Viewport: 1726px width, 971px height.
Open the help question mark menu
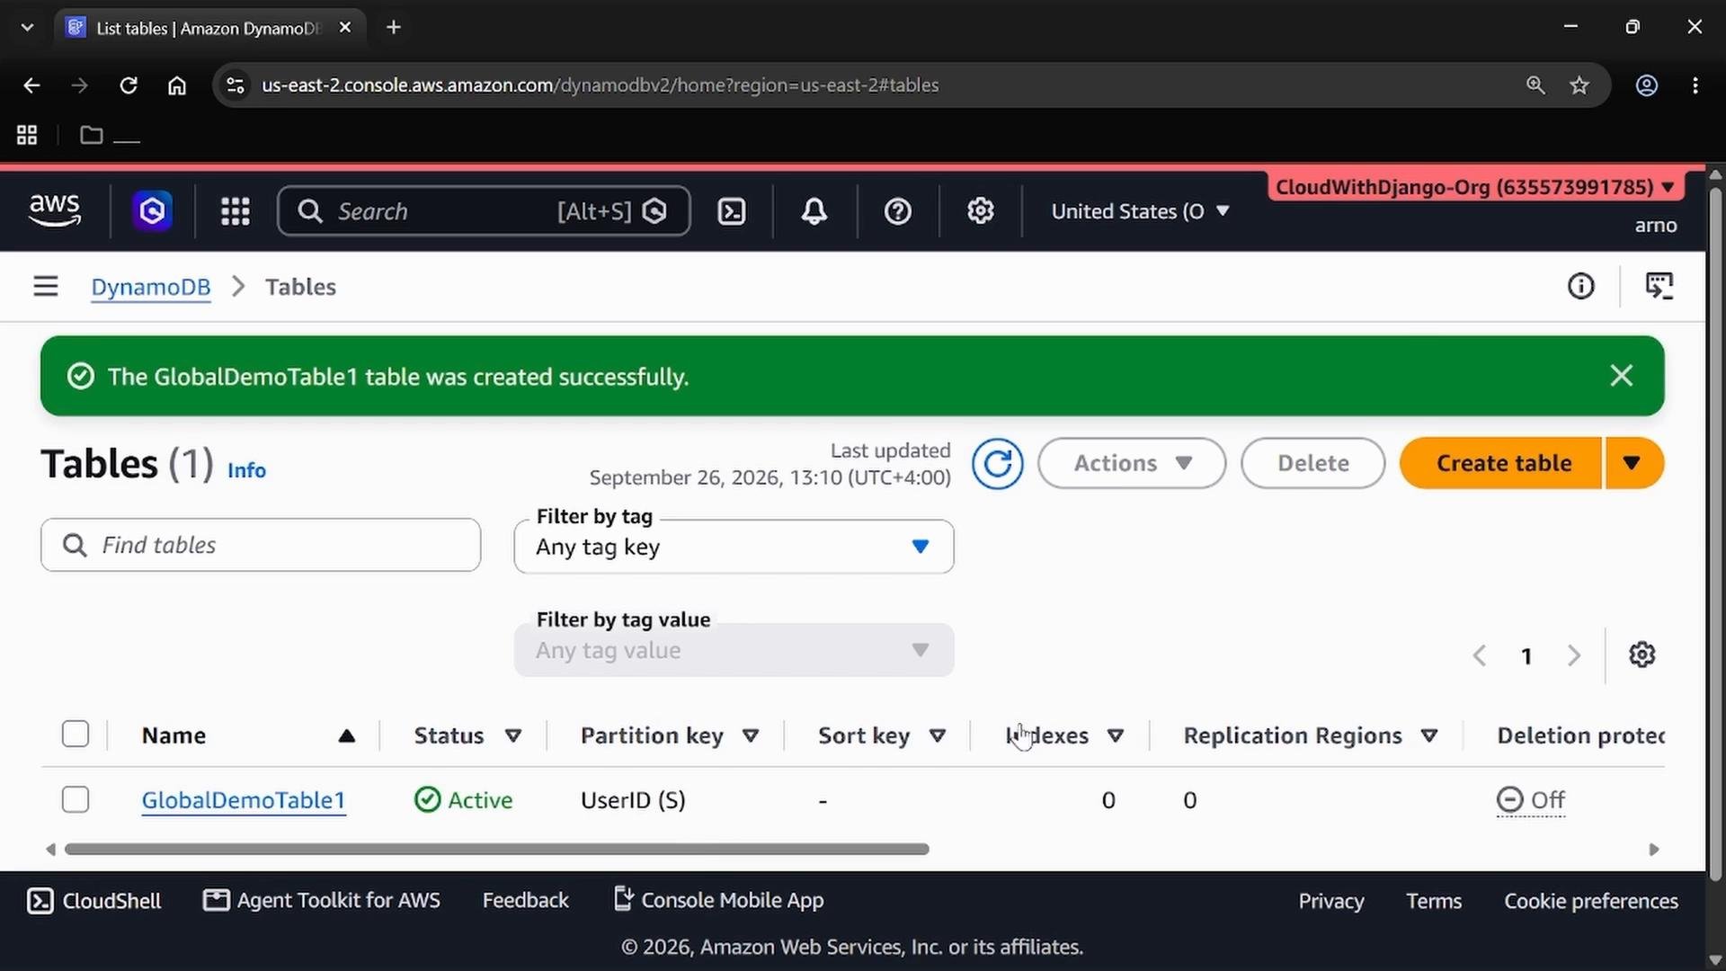pos(897,211)
